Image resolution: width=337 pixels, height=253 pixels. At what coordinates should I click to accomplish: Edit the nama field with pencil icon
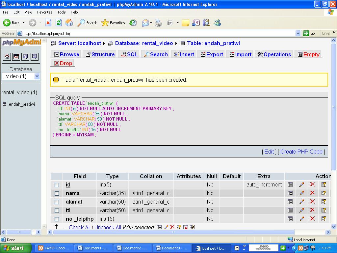pos(301,193)
